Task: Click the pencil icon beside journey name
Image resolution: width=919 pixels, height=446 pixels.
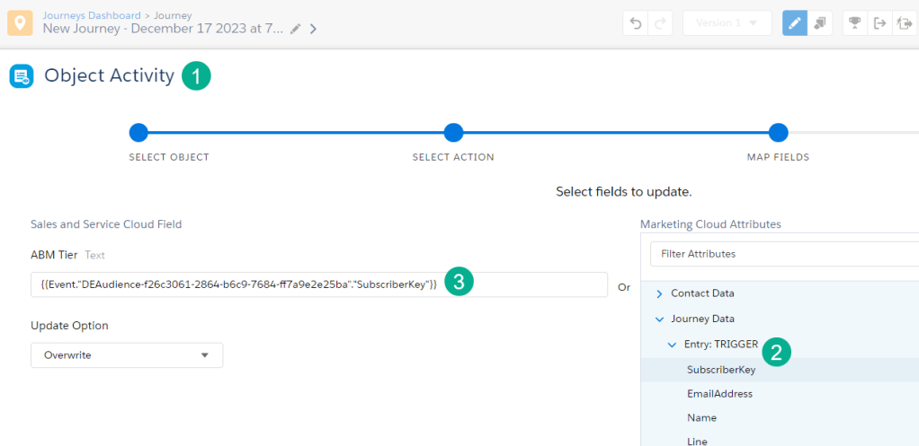Action: pos(296,29)
